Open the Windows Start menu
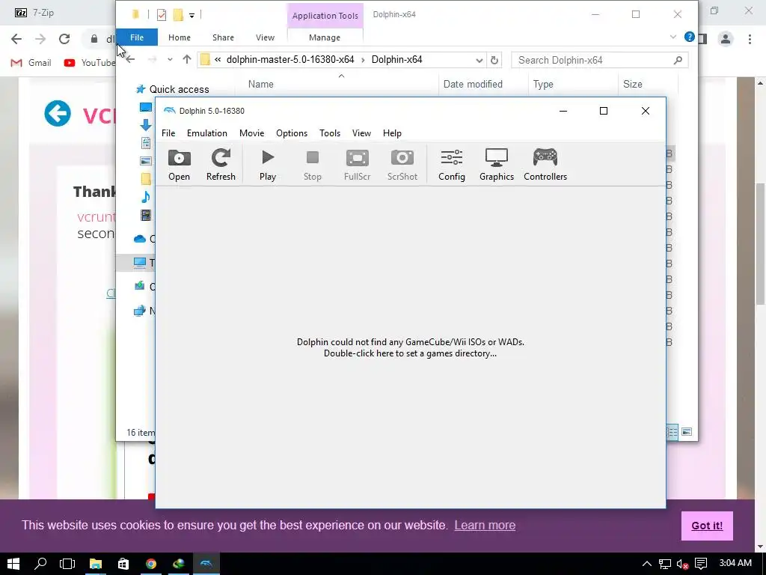 point(13,564)
